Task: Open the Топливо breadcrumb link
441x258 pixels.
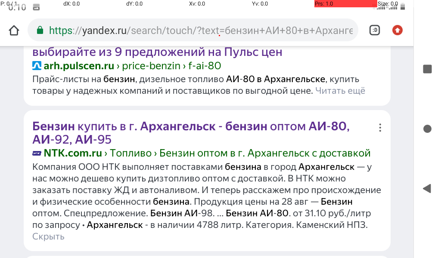Action: (130, 153)
